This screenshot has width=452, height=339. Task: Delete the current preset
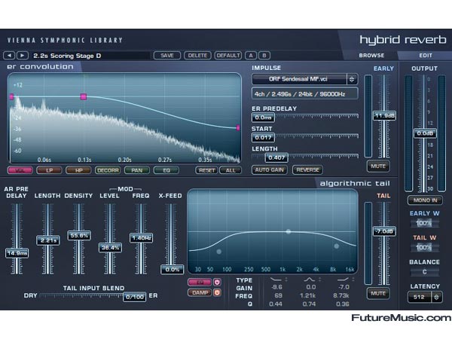click(x=197, y=55)
